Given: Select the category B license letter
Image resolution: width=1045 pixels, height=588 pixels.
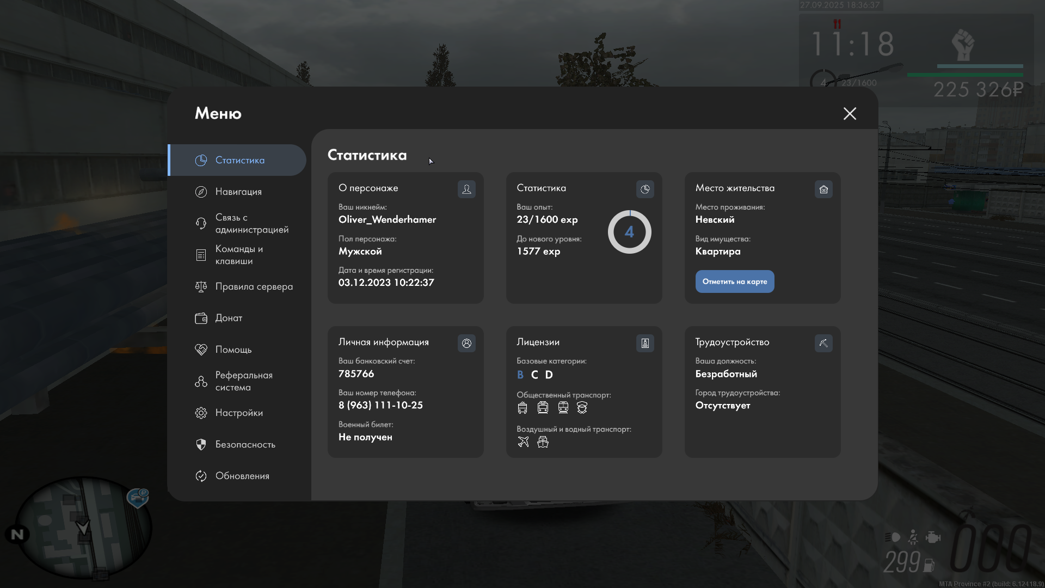Looking at the screenshot, I should tap(520, 375).
